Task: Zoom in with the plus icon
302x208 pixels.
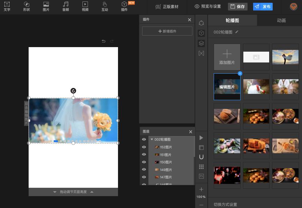Action: [201, 190]
